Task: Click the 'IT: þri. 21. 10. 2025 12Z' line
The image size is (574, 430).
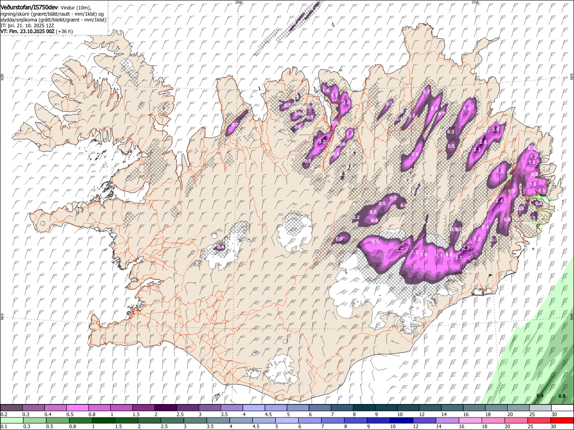Action: coord(27,26)
